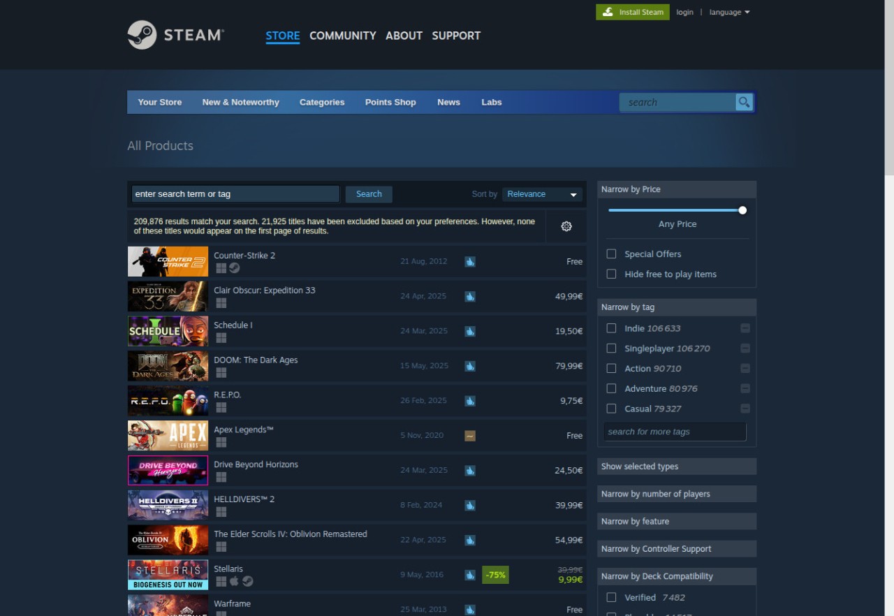This screenshot has width=894, height=616.
Task: Tick the Singleplayer tag checkbox
Action: pos(611,349)
